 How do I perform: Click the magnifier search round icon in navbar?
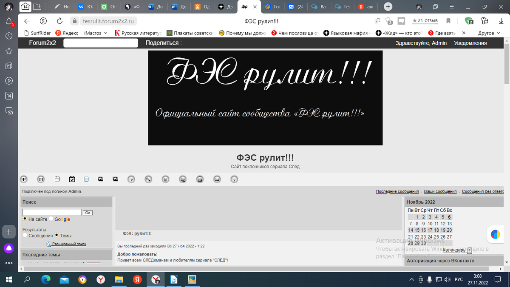pos(148,179)
